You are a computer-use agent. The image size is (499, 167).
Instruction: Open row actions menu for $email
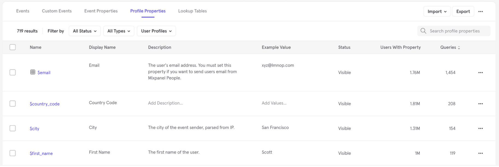point(480,73)
